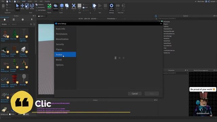The width and height of the screenshot is (217, 122).
Task: Click the Toolbox search field
Action: pos(20,24)
